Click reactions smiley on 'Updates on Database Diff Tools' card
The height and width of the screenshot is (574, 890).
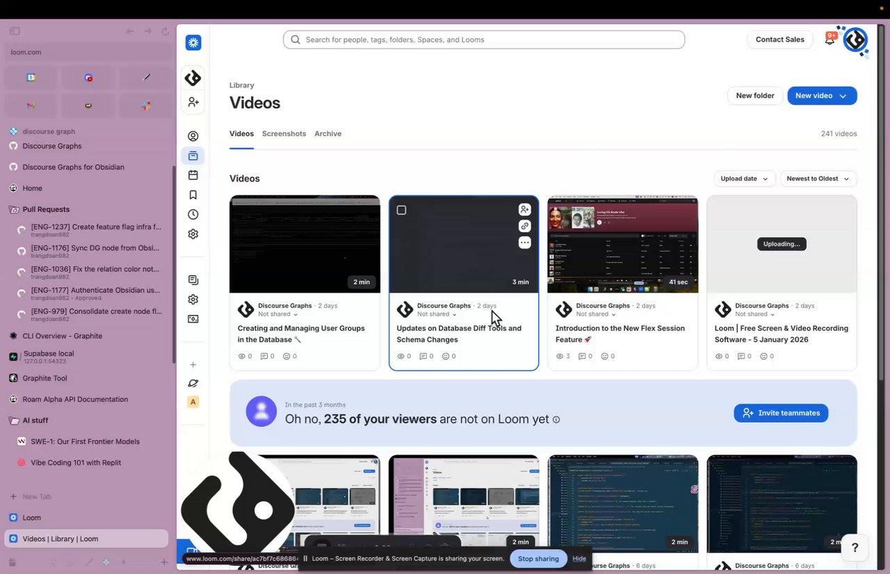point(446,356)
